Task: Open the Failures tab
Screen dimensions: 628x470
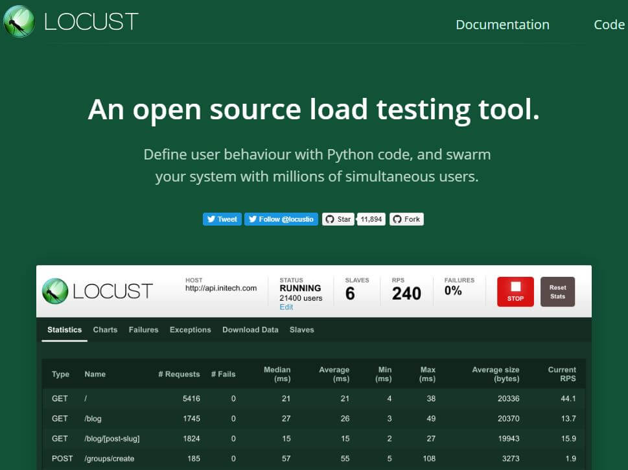Action: click(x=143, y=330)
